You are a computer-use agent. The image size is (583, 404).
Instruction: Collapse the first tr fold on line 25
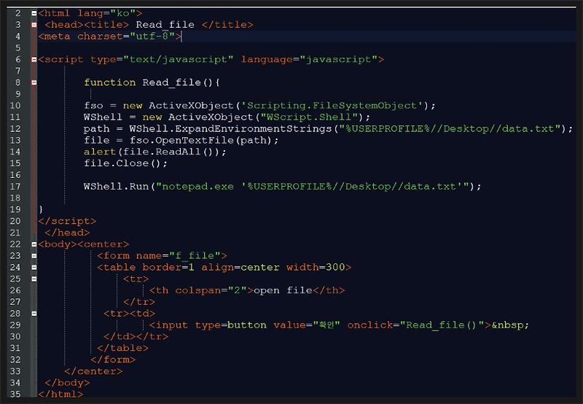(34, 279)
